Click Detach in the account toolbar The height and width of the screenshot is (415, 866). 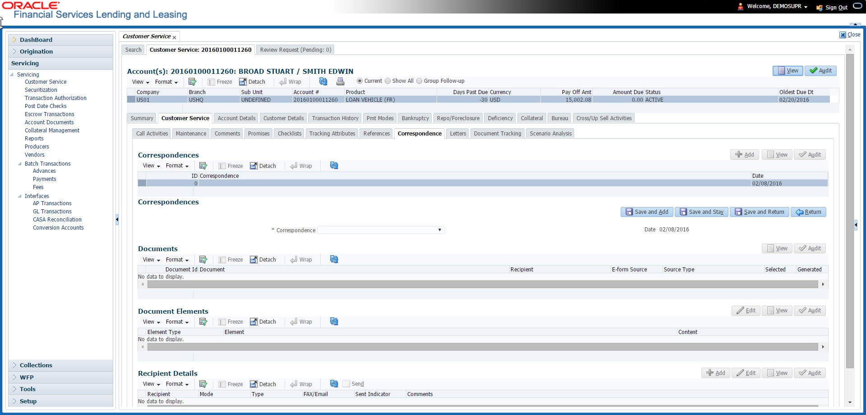coord(252,81)
